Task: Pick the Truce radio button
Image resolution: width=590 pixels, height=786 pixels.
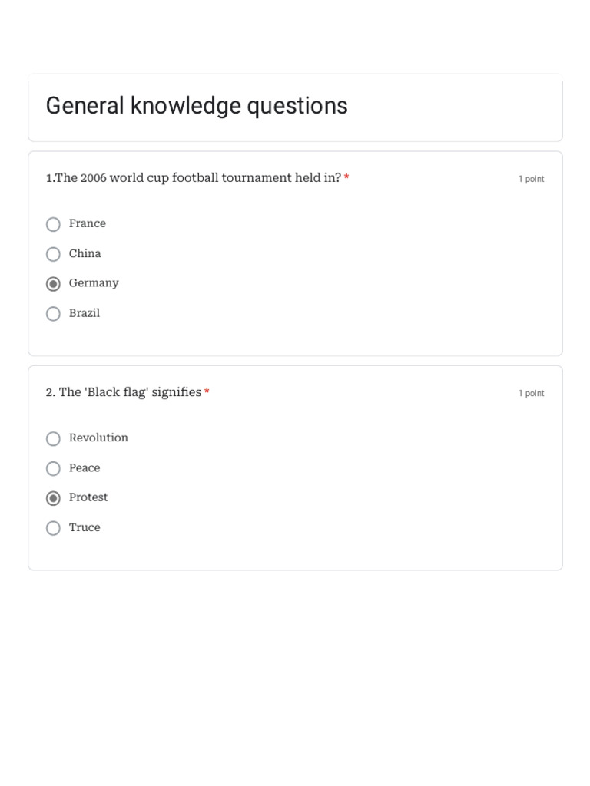Action: pos(53,528)
